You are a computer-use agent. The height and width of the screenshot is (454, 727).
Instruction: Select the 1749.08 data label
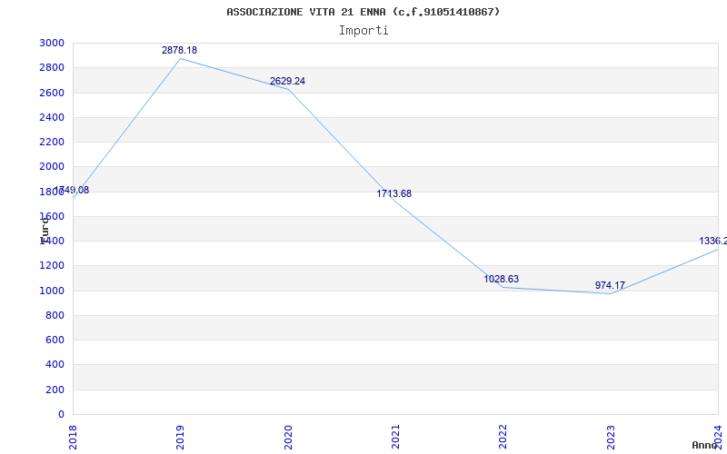(x=72, y=190)
